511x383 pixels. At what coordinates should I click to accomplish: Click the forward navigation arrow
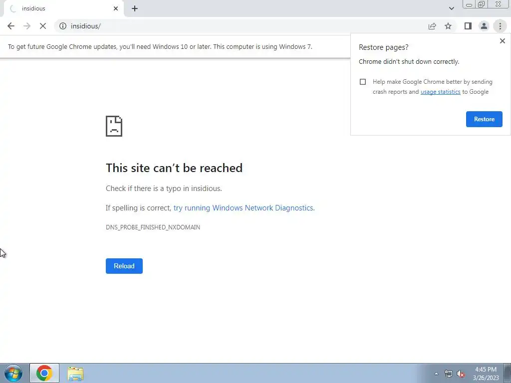click(x=27, y=26)
